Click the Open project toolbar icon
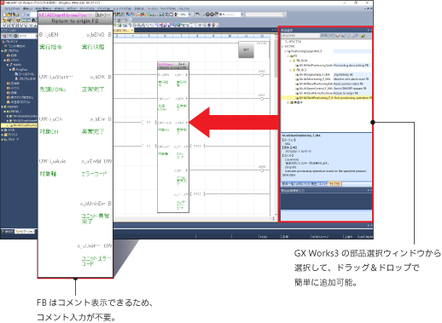 (9, 14)
